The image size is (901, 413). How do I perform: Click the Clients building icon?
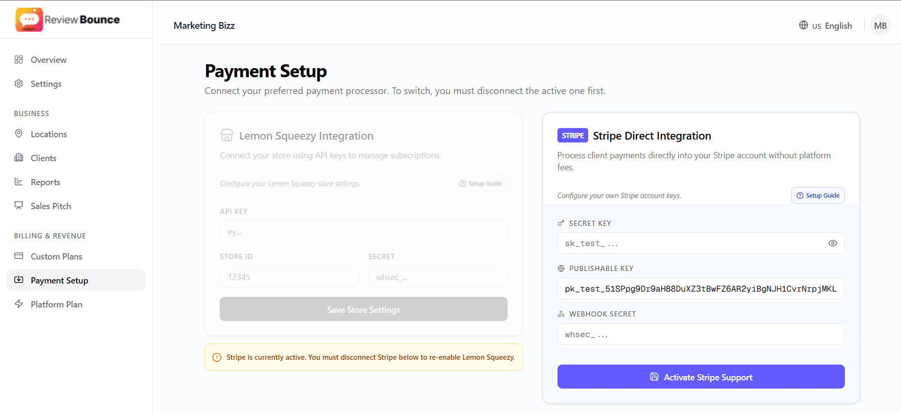pyautogui.click(x=19, y=157)
